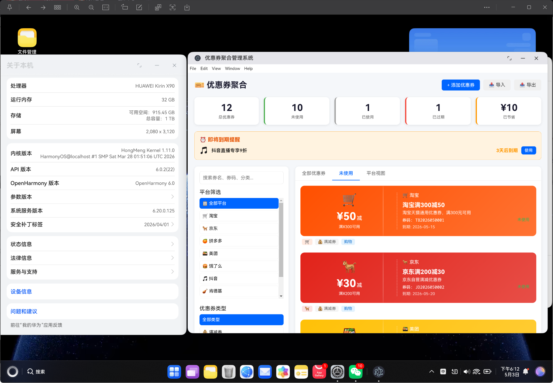Switch to 平台视图 tab
553x383 pixels.
point(376,173)
